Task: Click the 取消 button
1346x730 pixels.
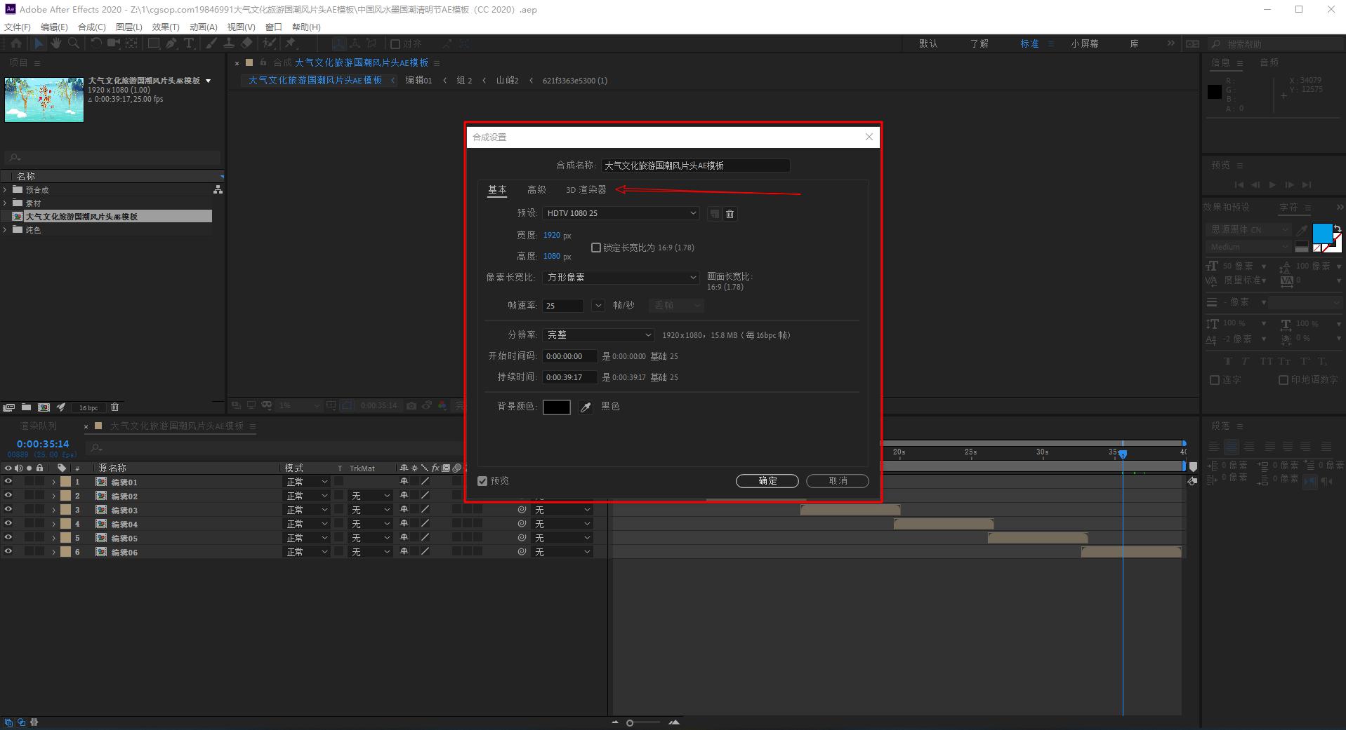Action: tap(837, 481)
